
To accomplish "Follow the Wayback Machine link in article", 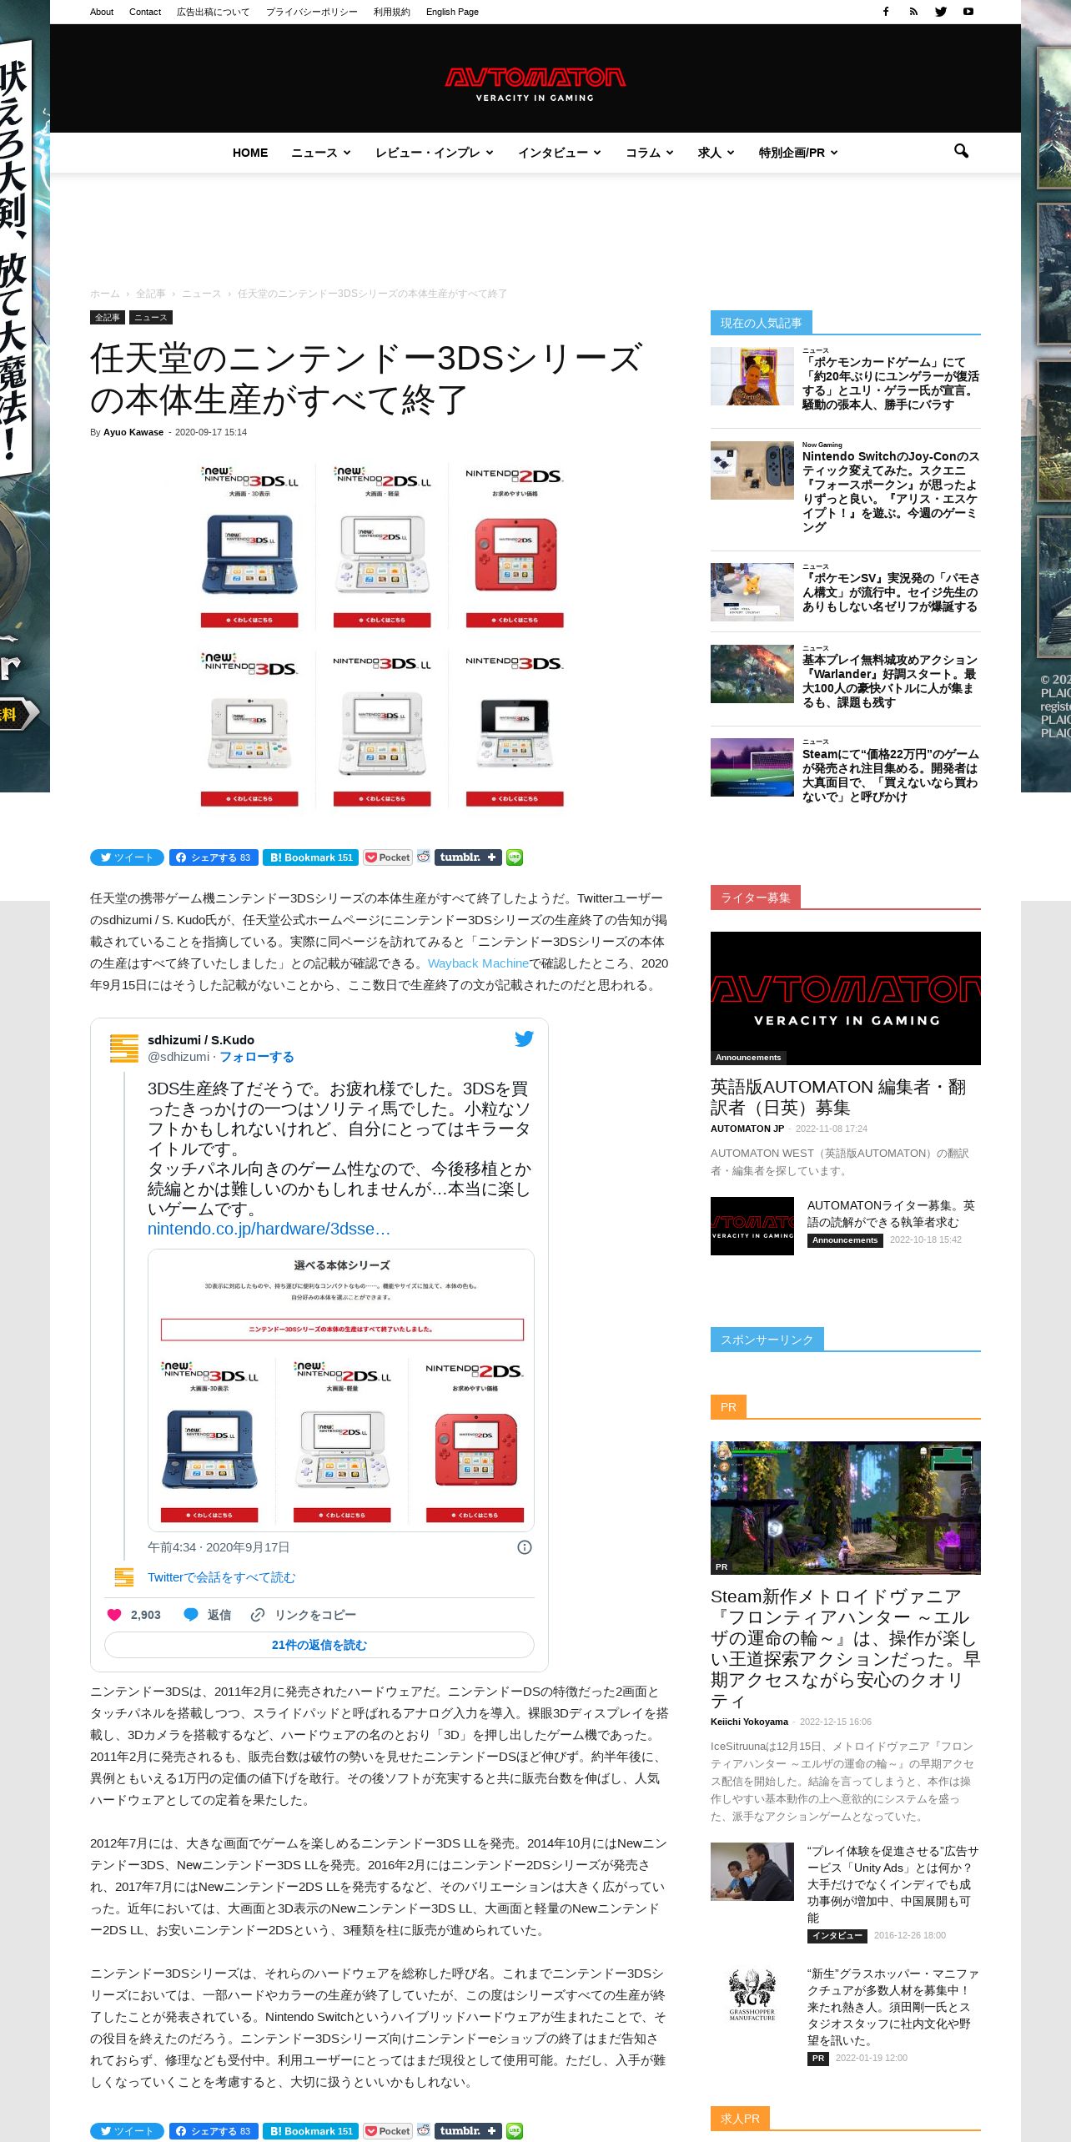I will click(478, 963).
